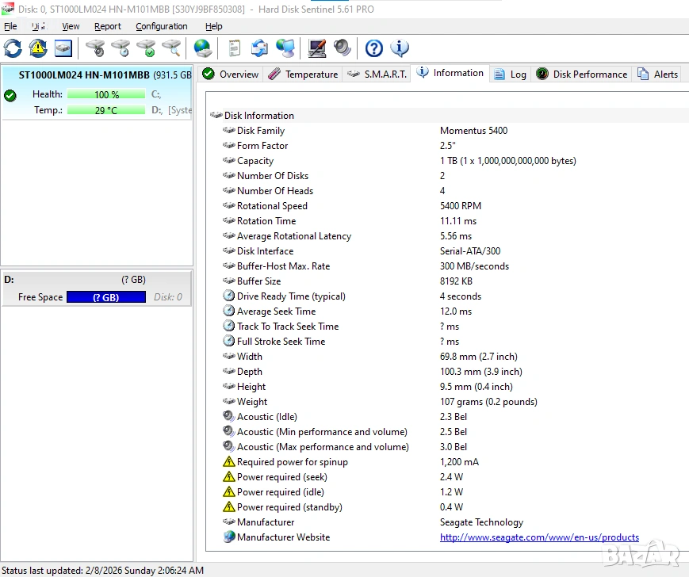Viewport: 689px width, 577px height.
Task: Open Help with the blue question mark icon
Action: click(x=374, y=48)
